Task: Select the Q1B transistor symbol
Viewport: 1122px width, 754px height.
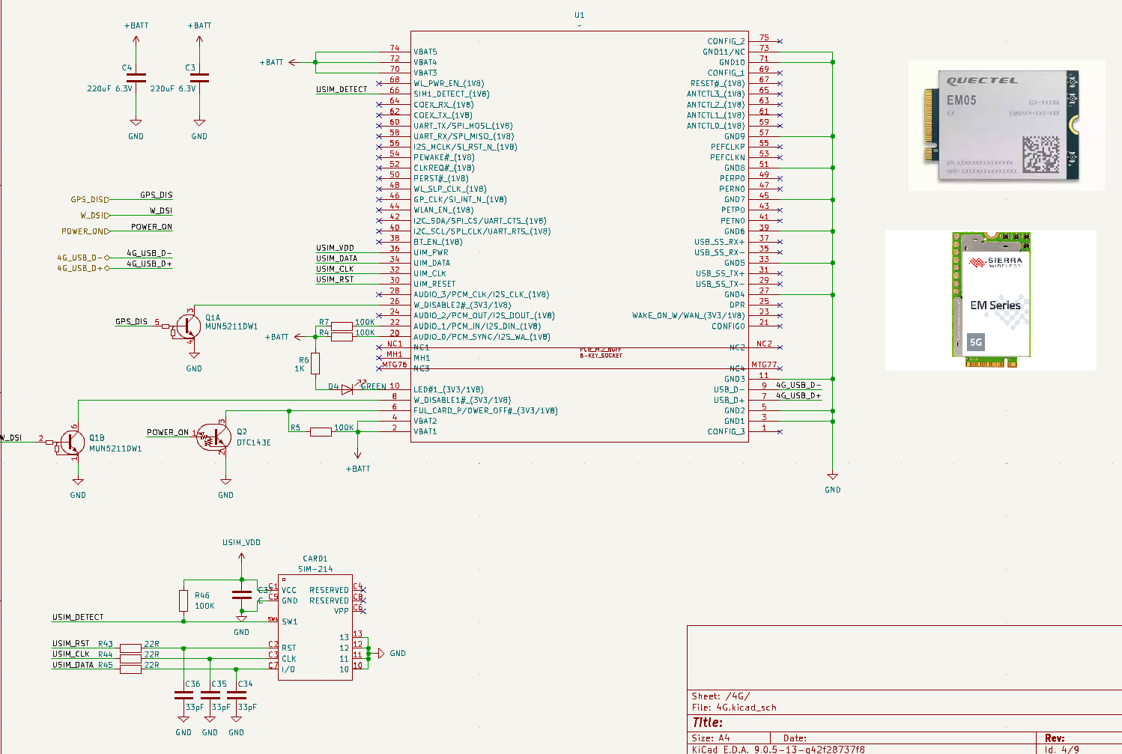Action: pos(72,443)
